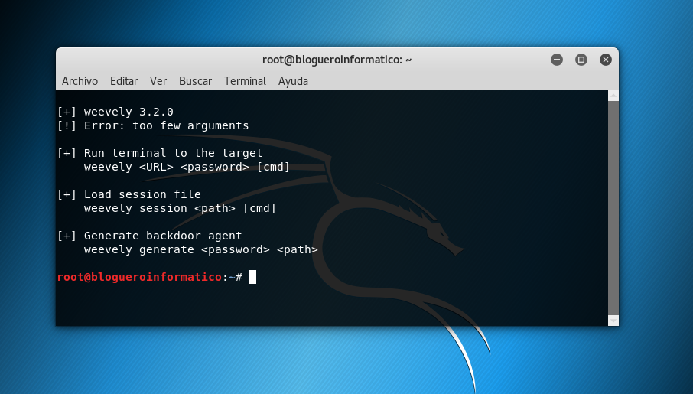Click the weevely URL password cmd usage line

pos(187,167)
